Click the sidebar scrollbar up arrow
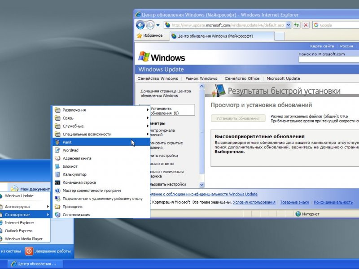The image size is (359, 269). pyautogui.click(x=201, y=86)
